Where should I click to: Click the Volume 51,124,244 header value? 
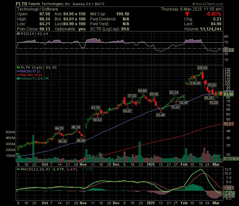tap(211, 29)
